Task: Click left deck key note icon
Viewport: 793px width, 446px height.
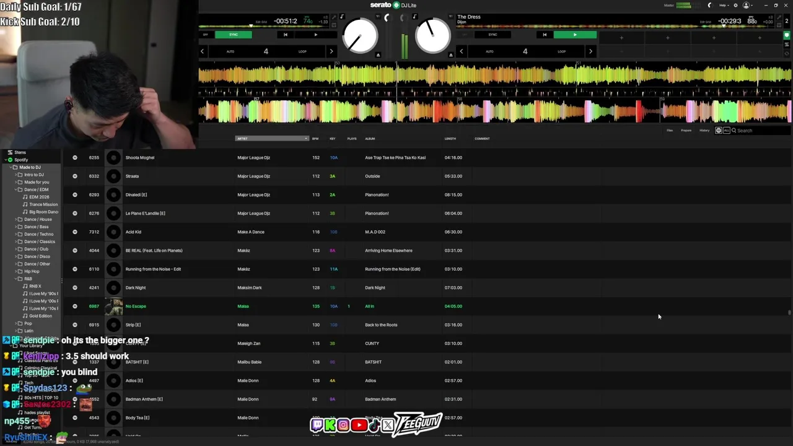Action: click(342, 17)
